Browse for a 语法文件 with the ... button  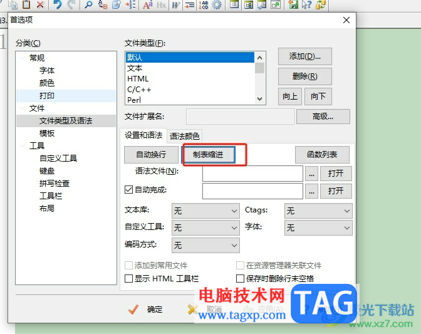[311, 174]
